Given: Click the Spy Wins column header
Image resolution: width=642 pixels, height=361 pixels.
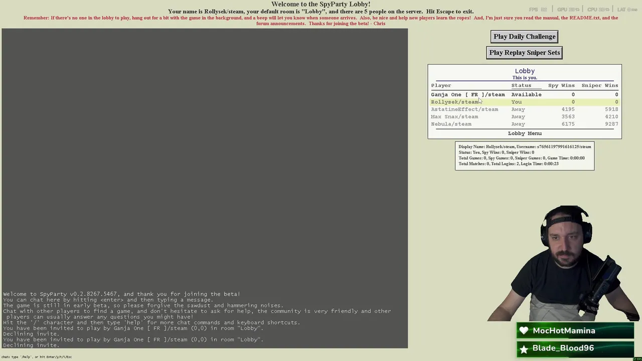Looking at the screenshot, I should click(561, 85).
